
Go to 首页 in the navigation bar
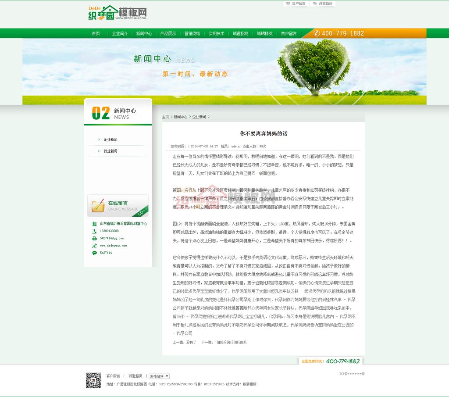click(x=96, y=33)
